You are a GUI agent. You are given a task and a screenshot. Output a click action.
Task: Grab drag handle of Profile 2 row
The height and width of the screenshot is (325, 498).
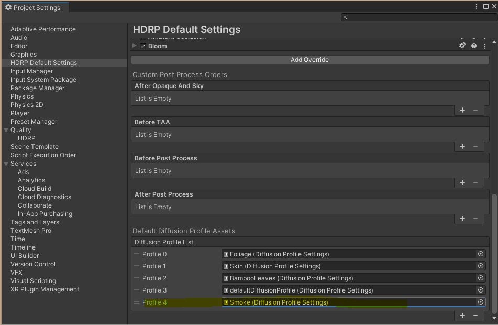point(137,278)
